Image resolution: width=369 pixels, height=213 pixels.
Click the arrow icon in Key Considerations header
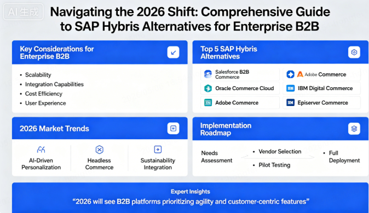(x=173, y=52)
